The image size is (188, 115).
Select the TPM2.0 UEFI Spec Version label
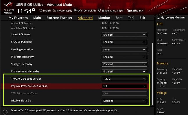[26, 79]
